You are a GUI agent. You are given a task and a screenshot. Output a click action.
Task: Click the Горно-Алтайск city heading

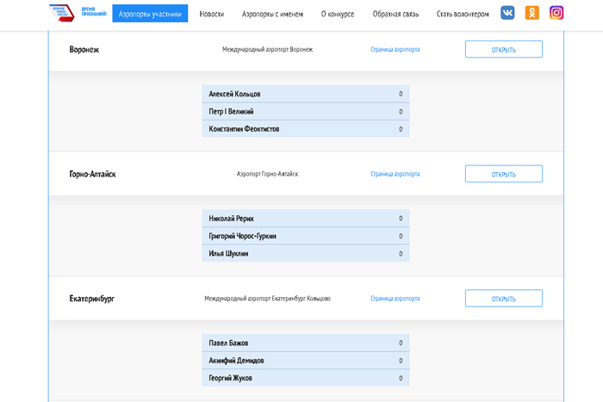click(92, 174)
